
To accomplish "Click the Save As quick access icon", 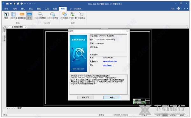I will point(18,3).
